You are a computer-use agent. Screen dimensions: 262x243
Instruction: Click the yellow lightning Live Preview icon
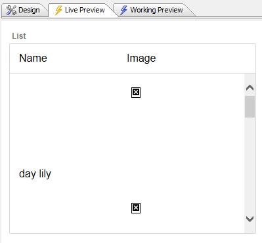pyautogui.click(x=58, y=10)
